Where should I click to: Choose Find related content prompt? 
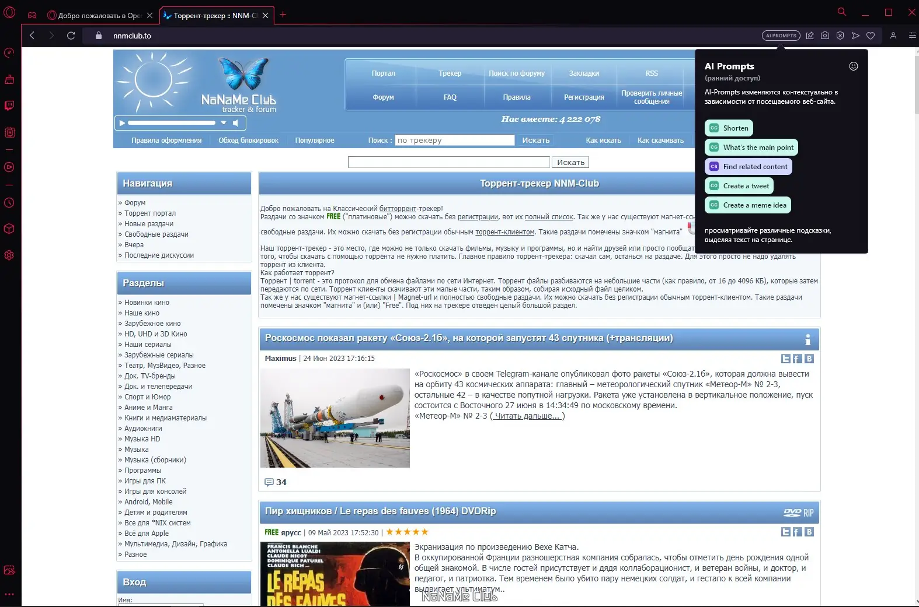[x=749, y=167]
